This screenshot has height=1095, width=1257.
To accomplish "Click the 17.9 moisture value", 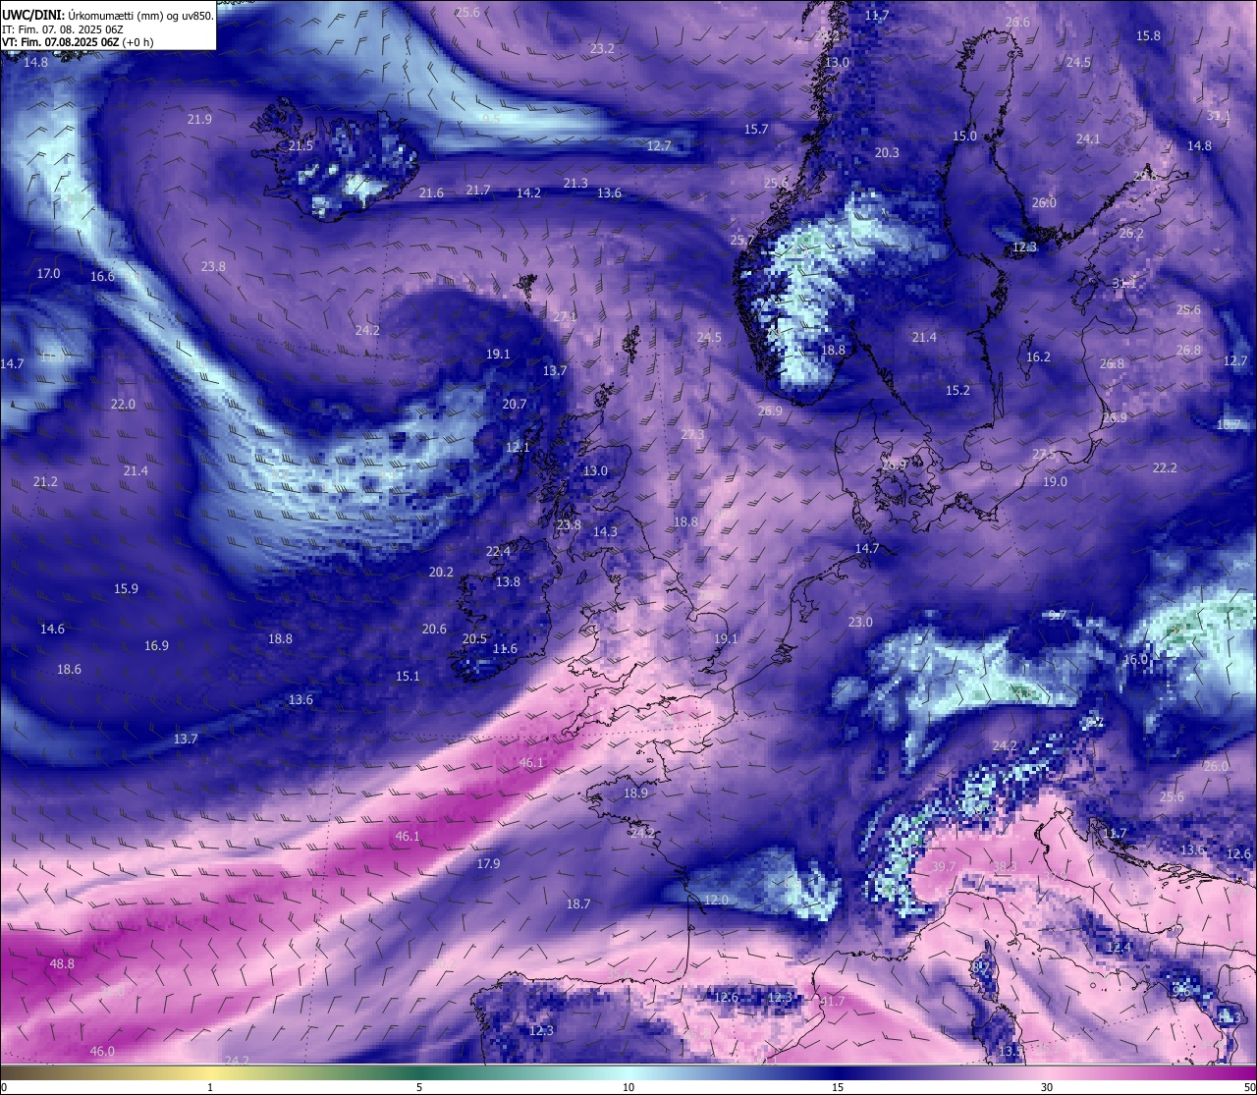I will tap(488, 864).
